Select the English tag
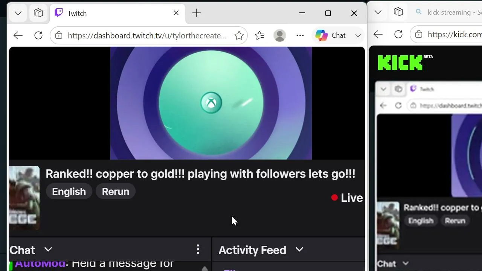This screenshot has width=482, height=271. (69, 192)
